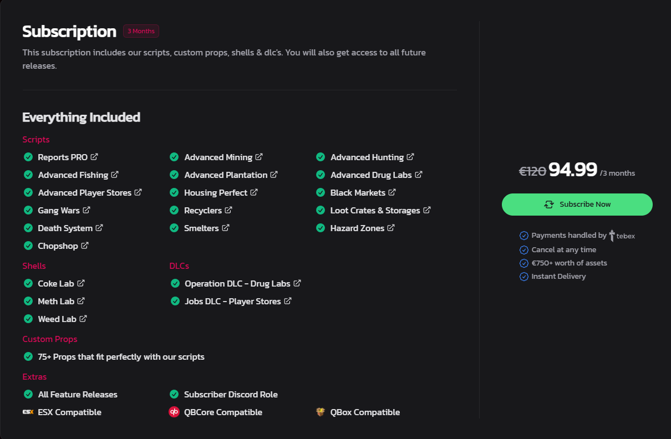Screen dimensions: 671x439
Task: Click the ESX logo icon
Action: pyautogui.click(x=28, y=412)
